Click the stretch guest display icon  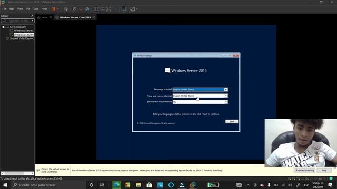(133, 9)
